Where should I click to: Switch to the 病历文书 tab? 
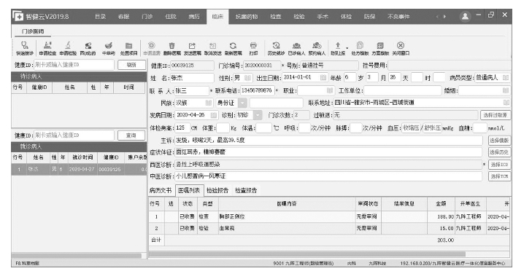point(161,190)
